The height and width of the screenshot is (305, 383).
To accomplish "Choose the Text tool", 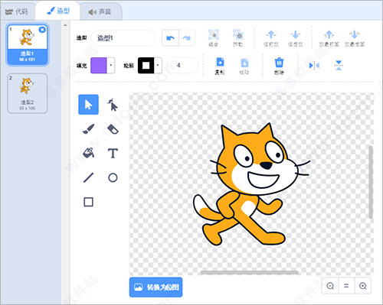I will pyautogui.click(x=113, y=153).
